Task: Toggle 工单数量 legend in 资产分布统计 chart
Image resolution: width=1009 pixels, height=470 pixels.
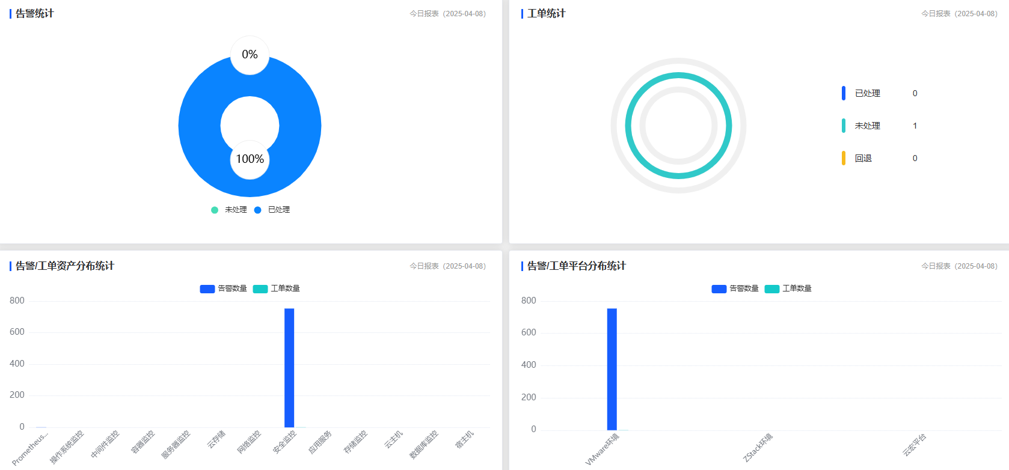Action: tap(277, 288)
